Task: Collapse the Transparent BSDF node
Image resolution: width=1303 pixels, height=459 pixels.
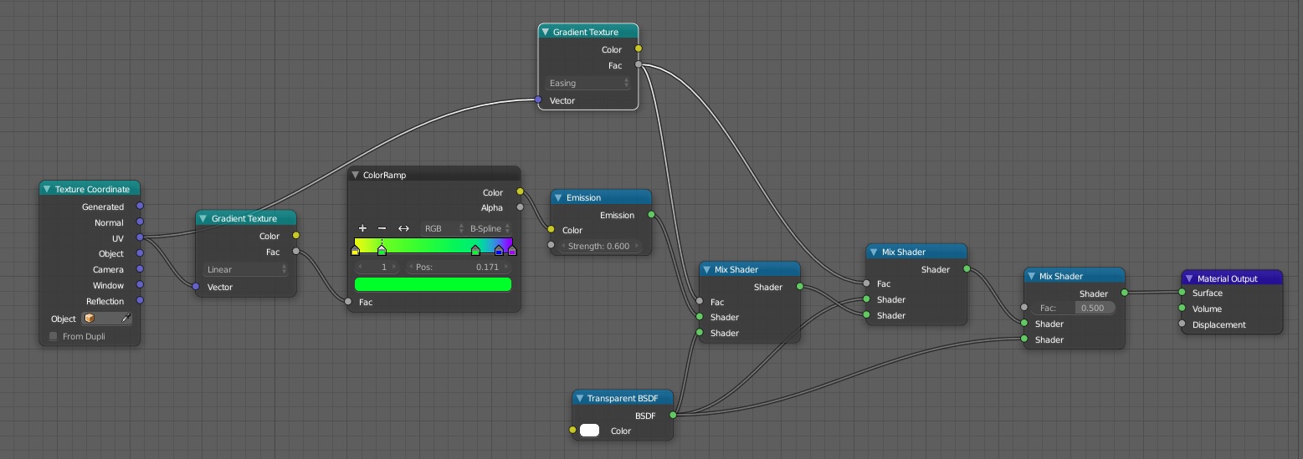Action: [x=580, y=399]
